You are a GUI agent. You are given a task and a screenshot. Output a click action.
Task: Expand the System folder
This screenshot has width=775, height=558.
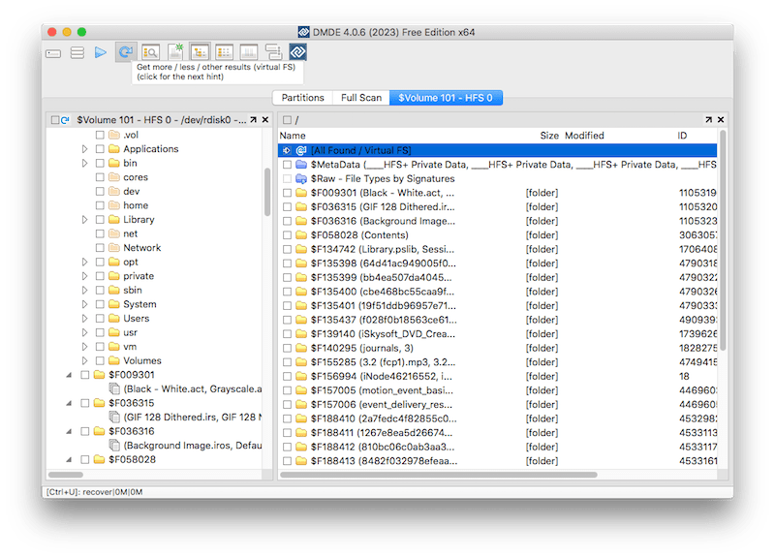[83, 304]
